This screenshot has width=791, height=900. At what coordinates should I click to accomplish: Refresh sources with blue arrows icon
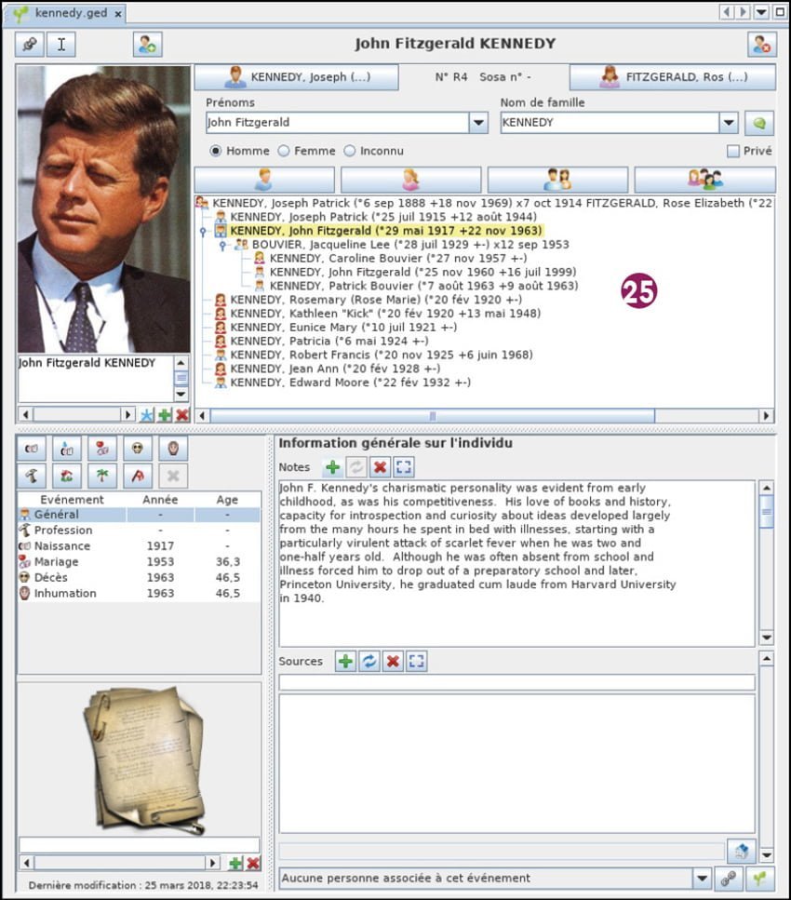pos(369,661)
